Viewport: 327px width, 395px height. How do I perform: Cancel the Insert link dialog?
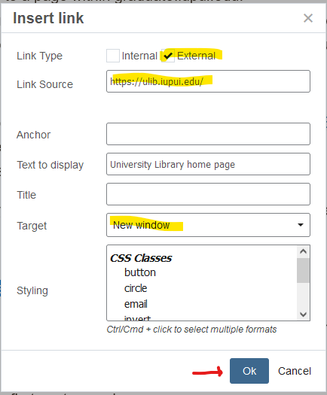[295, 371]
